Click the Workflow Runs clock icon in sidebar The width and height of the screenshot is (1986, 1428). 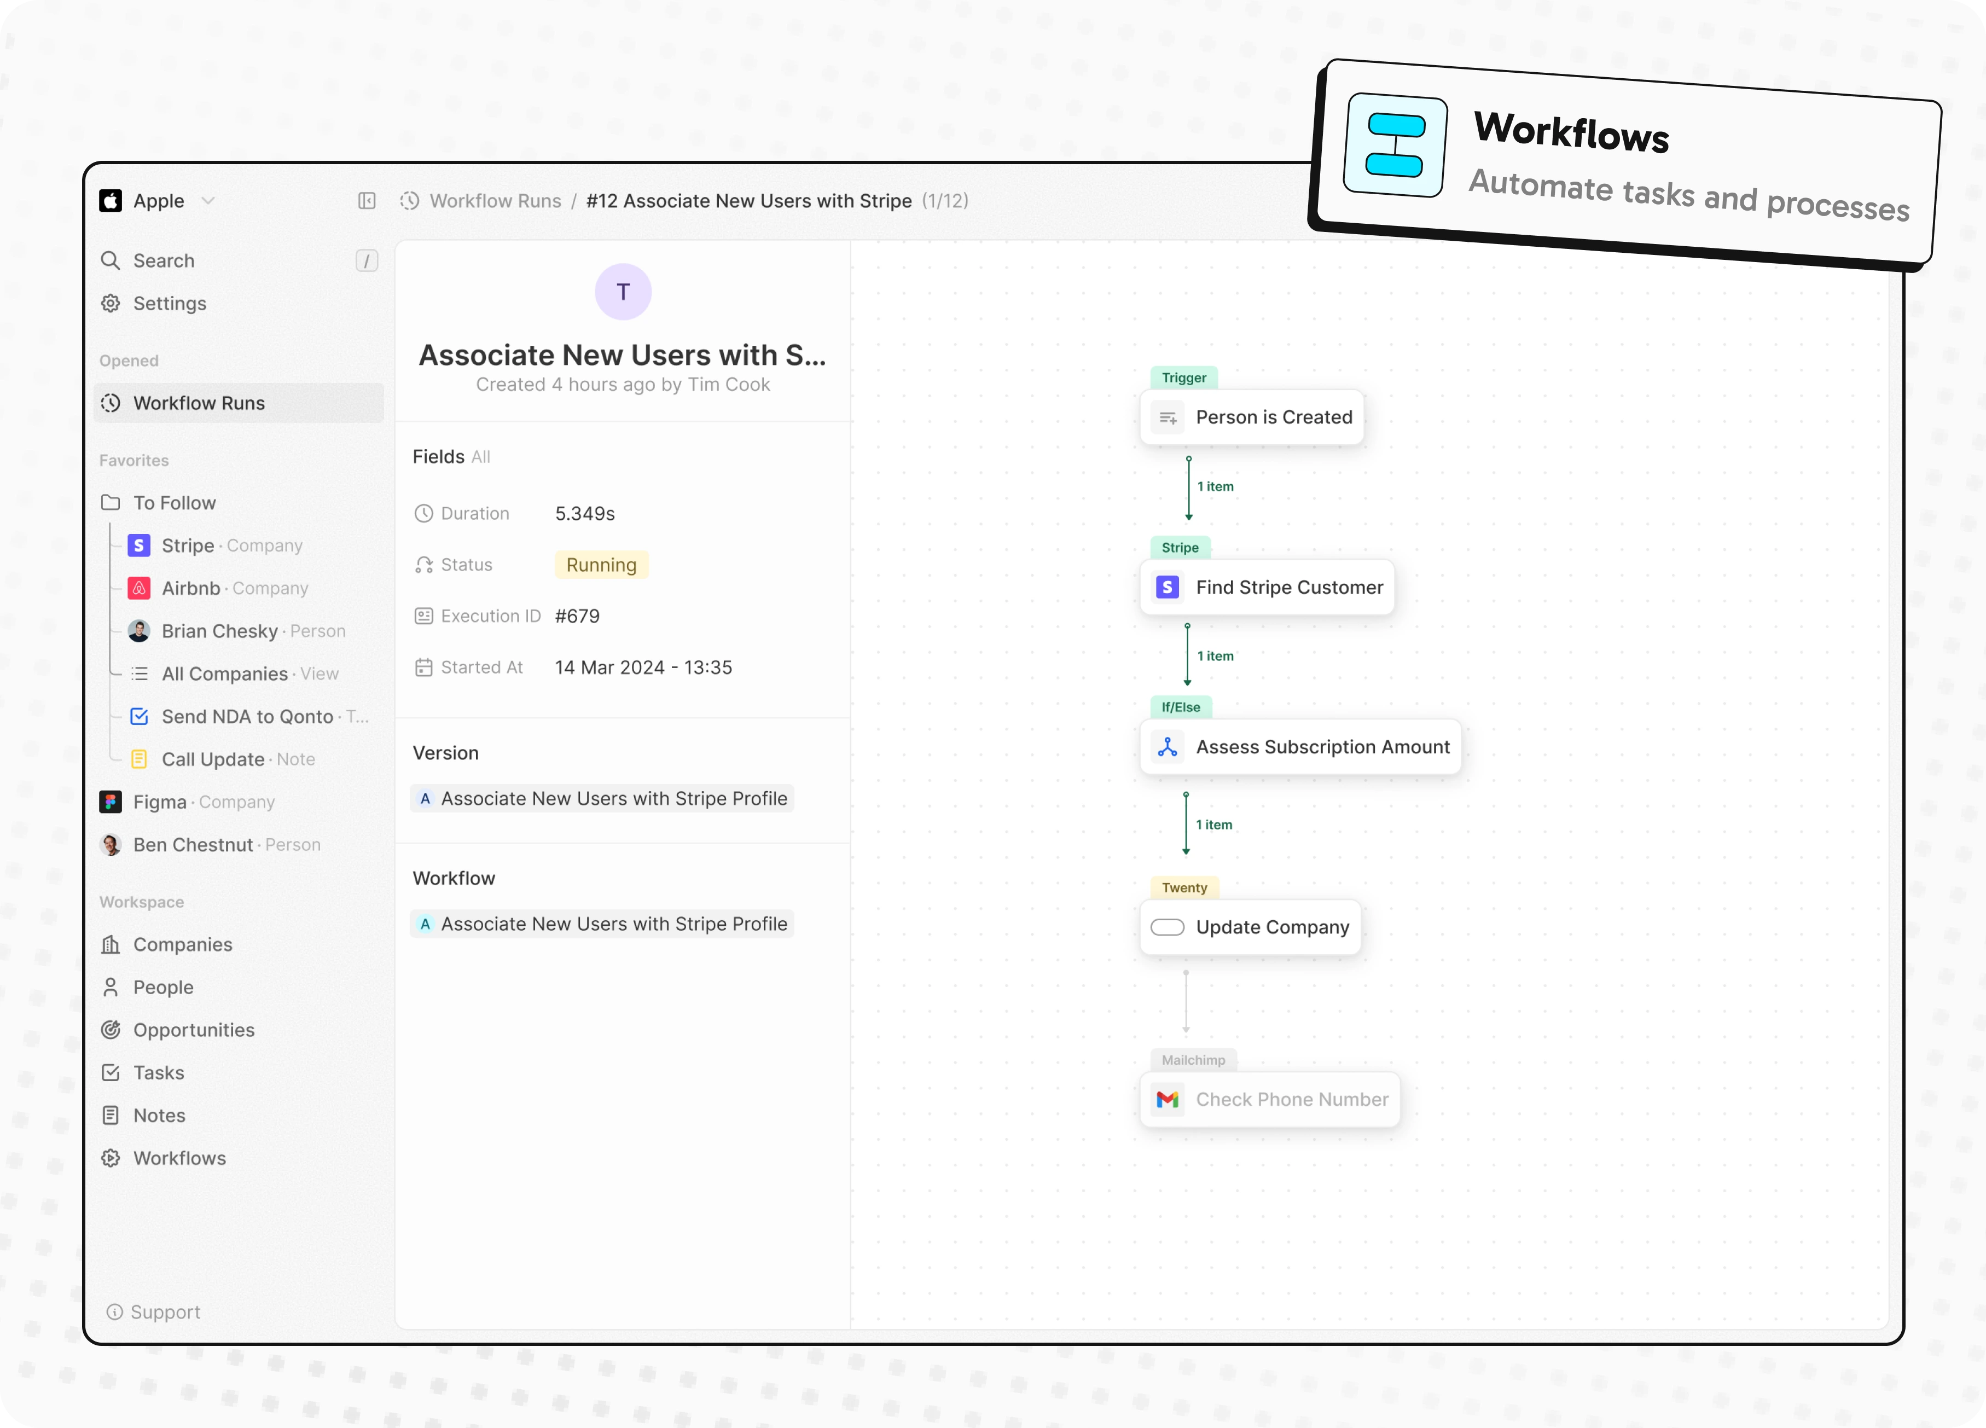click(111, 403)
